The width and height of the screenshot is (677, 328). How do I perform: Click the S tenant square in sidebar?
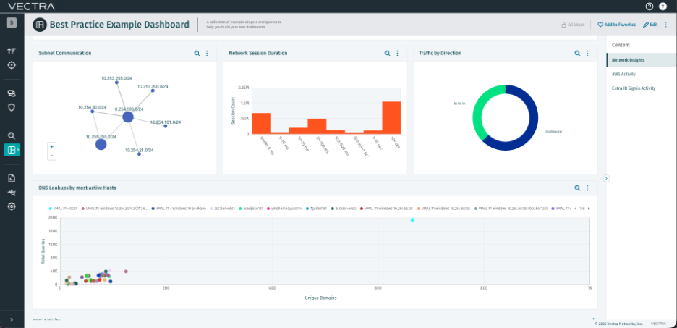[12, 23]
